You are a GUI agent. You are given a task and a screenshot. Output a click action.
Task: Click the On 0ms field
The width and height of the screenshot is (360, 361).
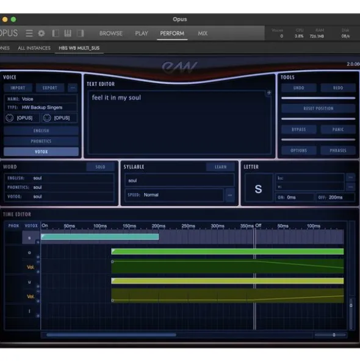click(x=295, y=197)
